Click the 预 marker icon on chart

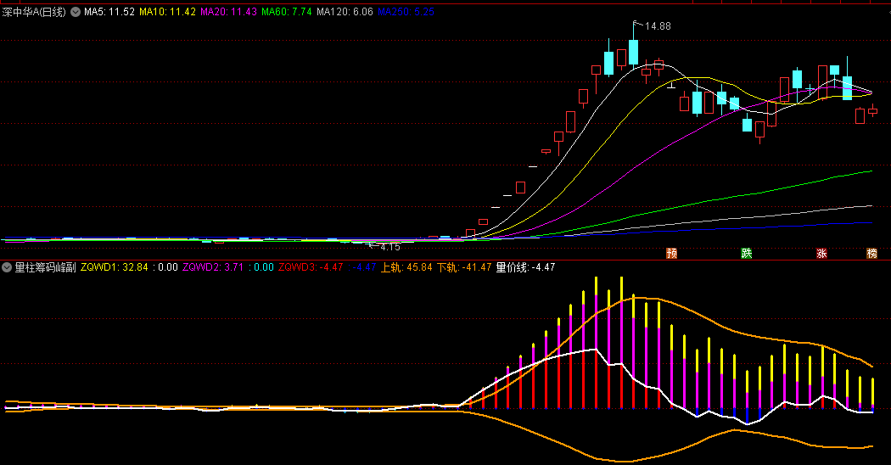(x=672, y=253)
